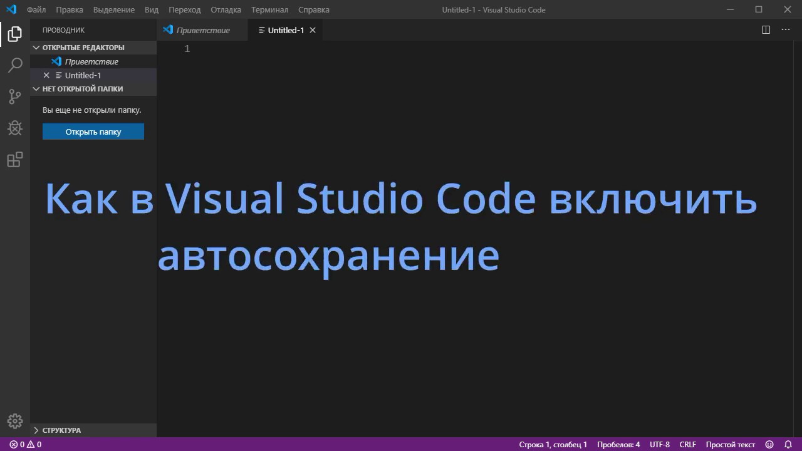The image size is (802, 451).
Task: Click Пробелов: 4 indentation setting
Action: point(618,444)
